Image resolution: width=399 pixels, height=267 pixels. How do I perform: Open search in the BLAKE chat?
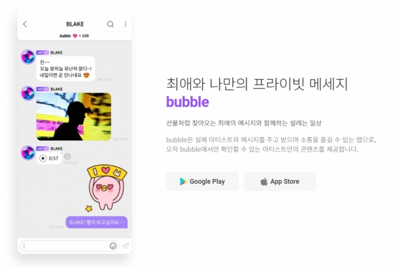point(110,24)
